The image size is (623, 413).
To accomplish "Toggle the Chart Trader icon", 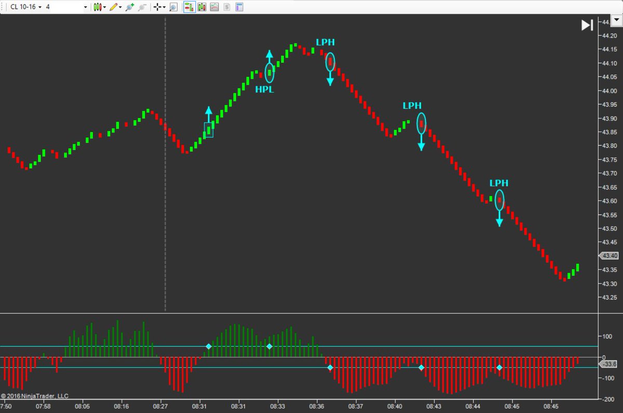I will pos(189,7).
